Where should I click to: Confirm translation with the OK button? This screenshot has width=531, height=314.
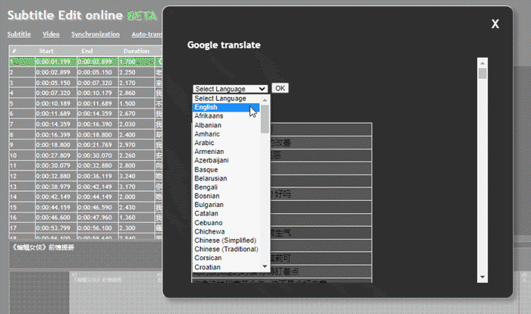pos(280,89)
